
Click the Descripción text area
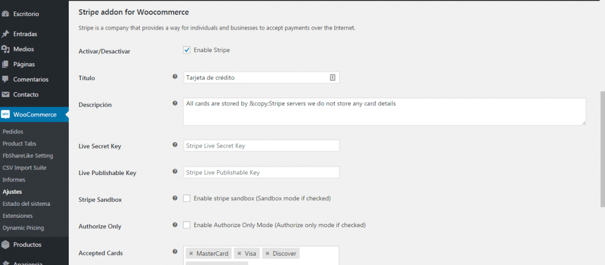384,111
